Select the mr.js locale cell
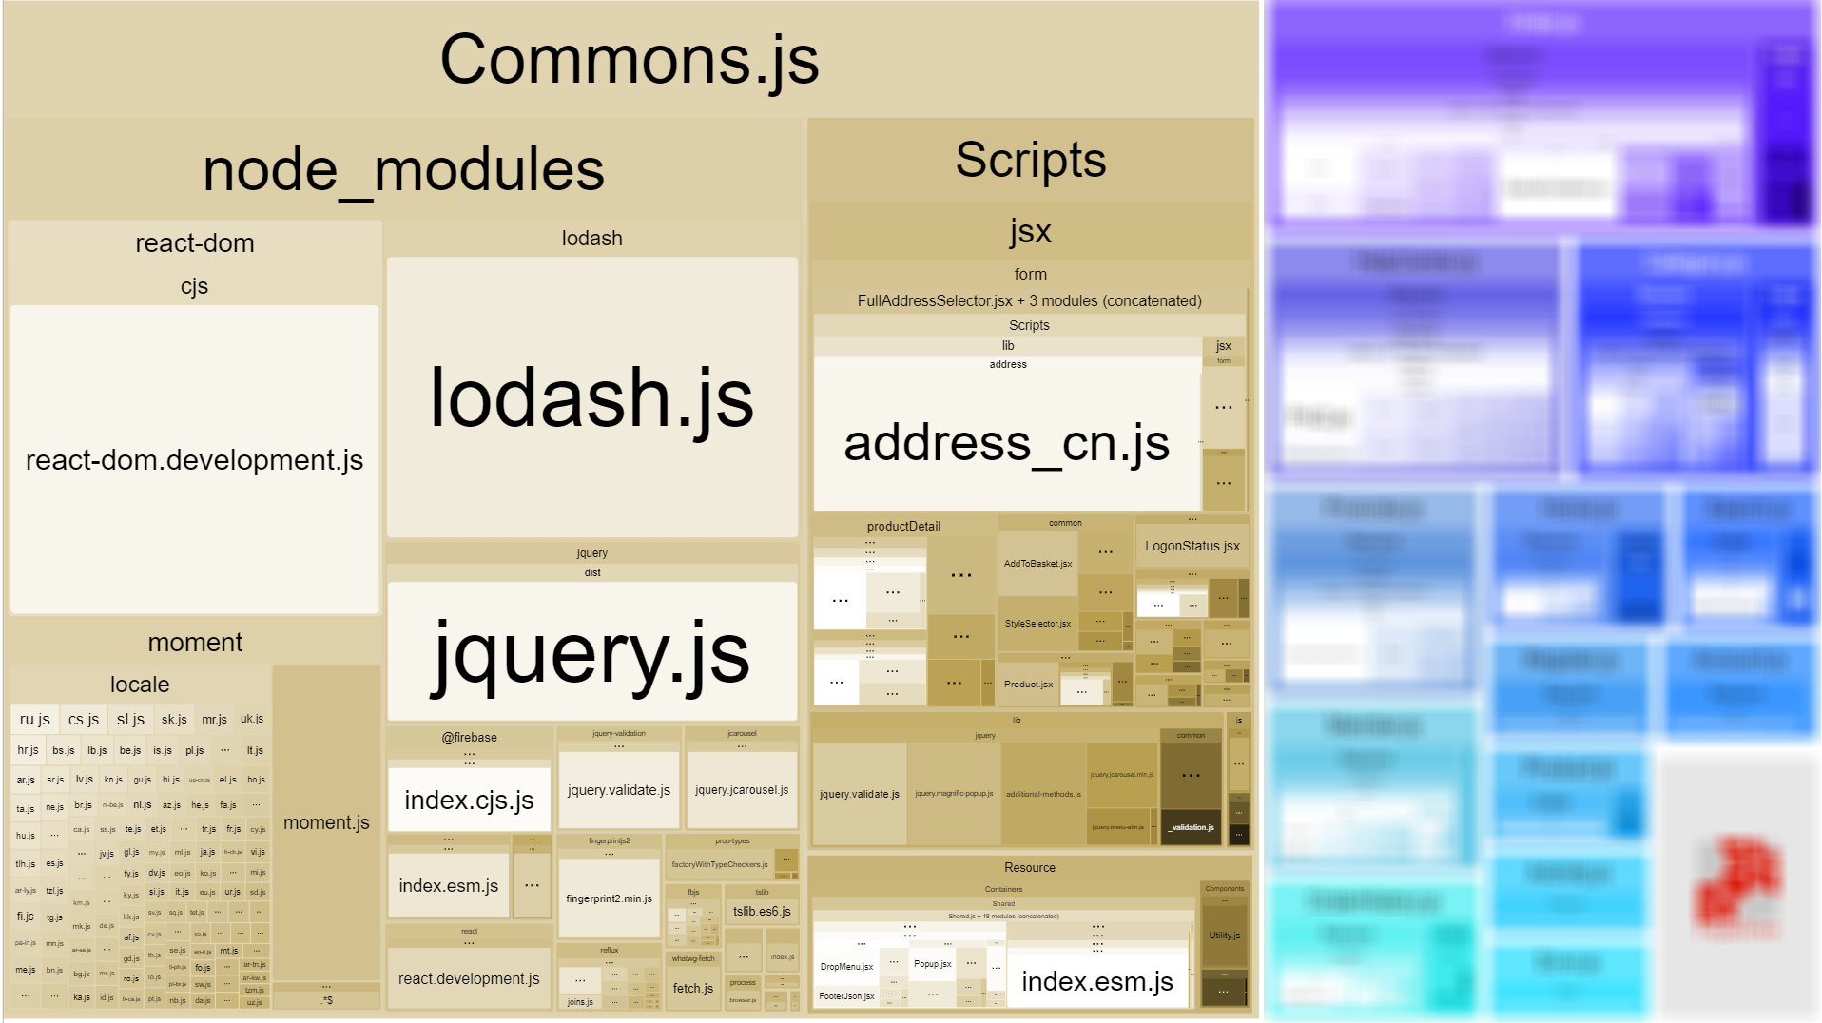1822x1023 pixels. pyautogui.click(x=214, y=720)
